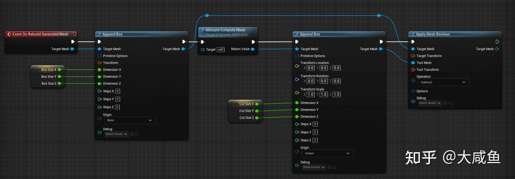Click the Tool Mesh input pin on Apply Mesh Boolean
This screenshot has width=515, height=179.
tap(413, 63)
